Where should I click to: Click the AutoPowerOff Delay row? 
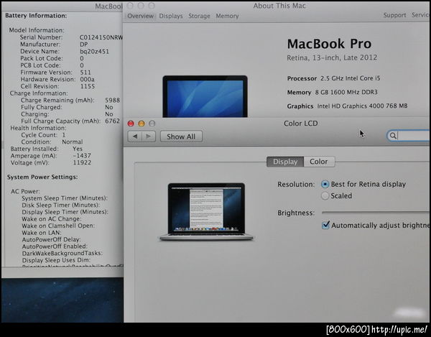pyautogui.click(x=51, y=239)
